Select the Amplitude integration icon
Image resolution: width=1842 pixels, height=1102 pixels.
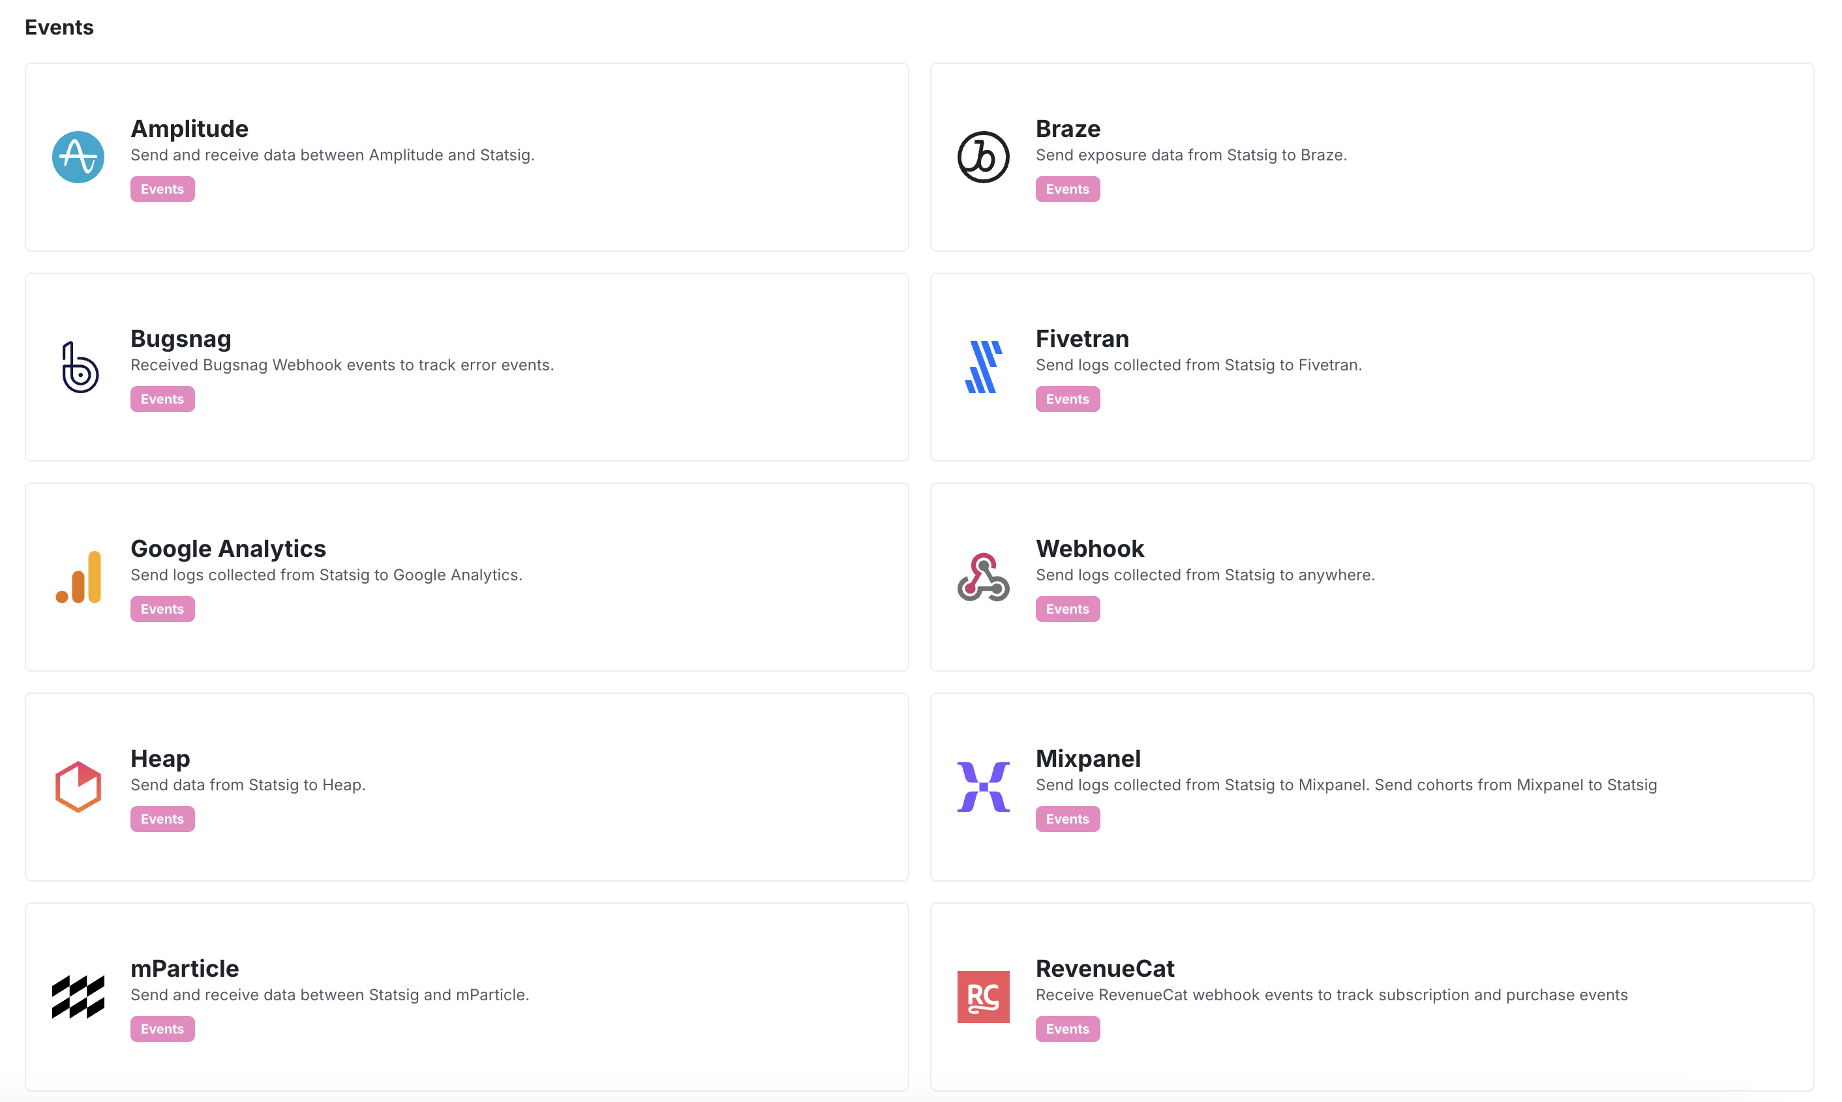pos(77,156)
